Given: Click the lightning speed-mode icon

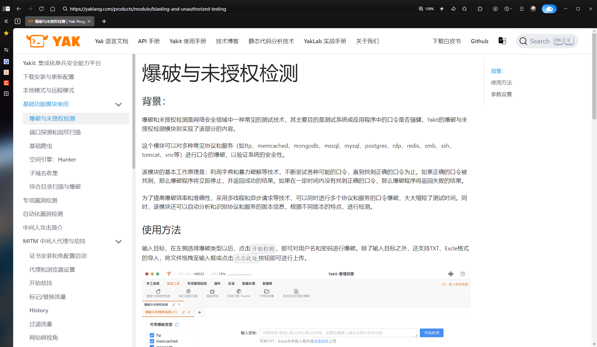Looking at the screenshot, I should (442, 9).
